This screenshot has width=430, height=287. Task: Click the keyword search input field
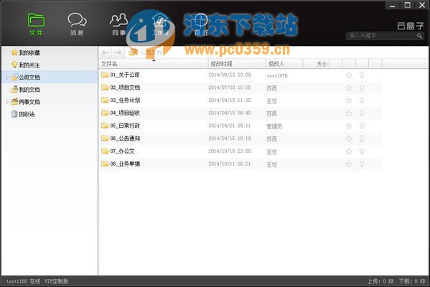point(381,36)
